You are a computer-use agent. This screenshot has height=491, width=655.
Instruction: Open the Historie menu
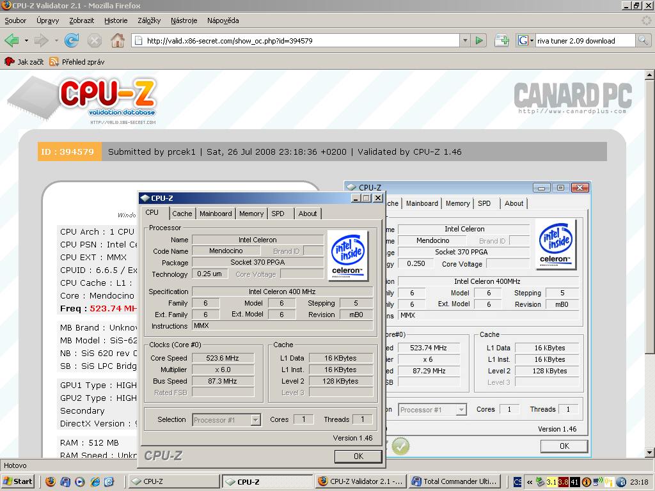click(116, 20)
